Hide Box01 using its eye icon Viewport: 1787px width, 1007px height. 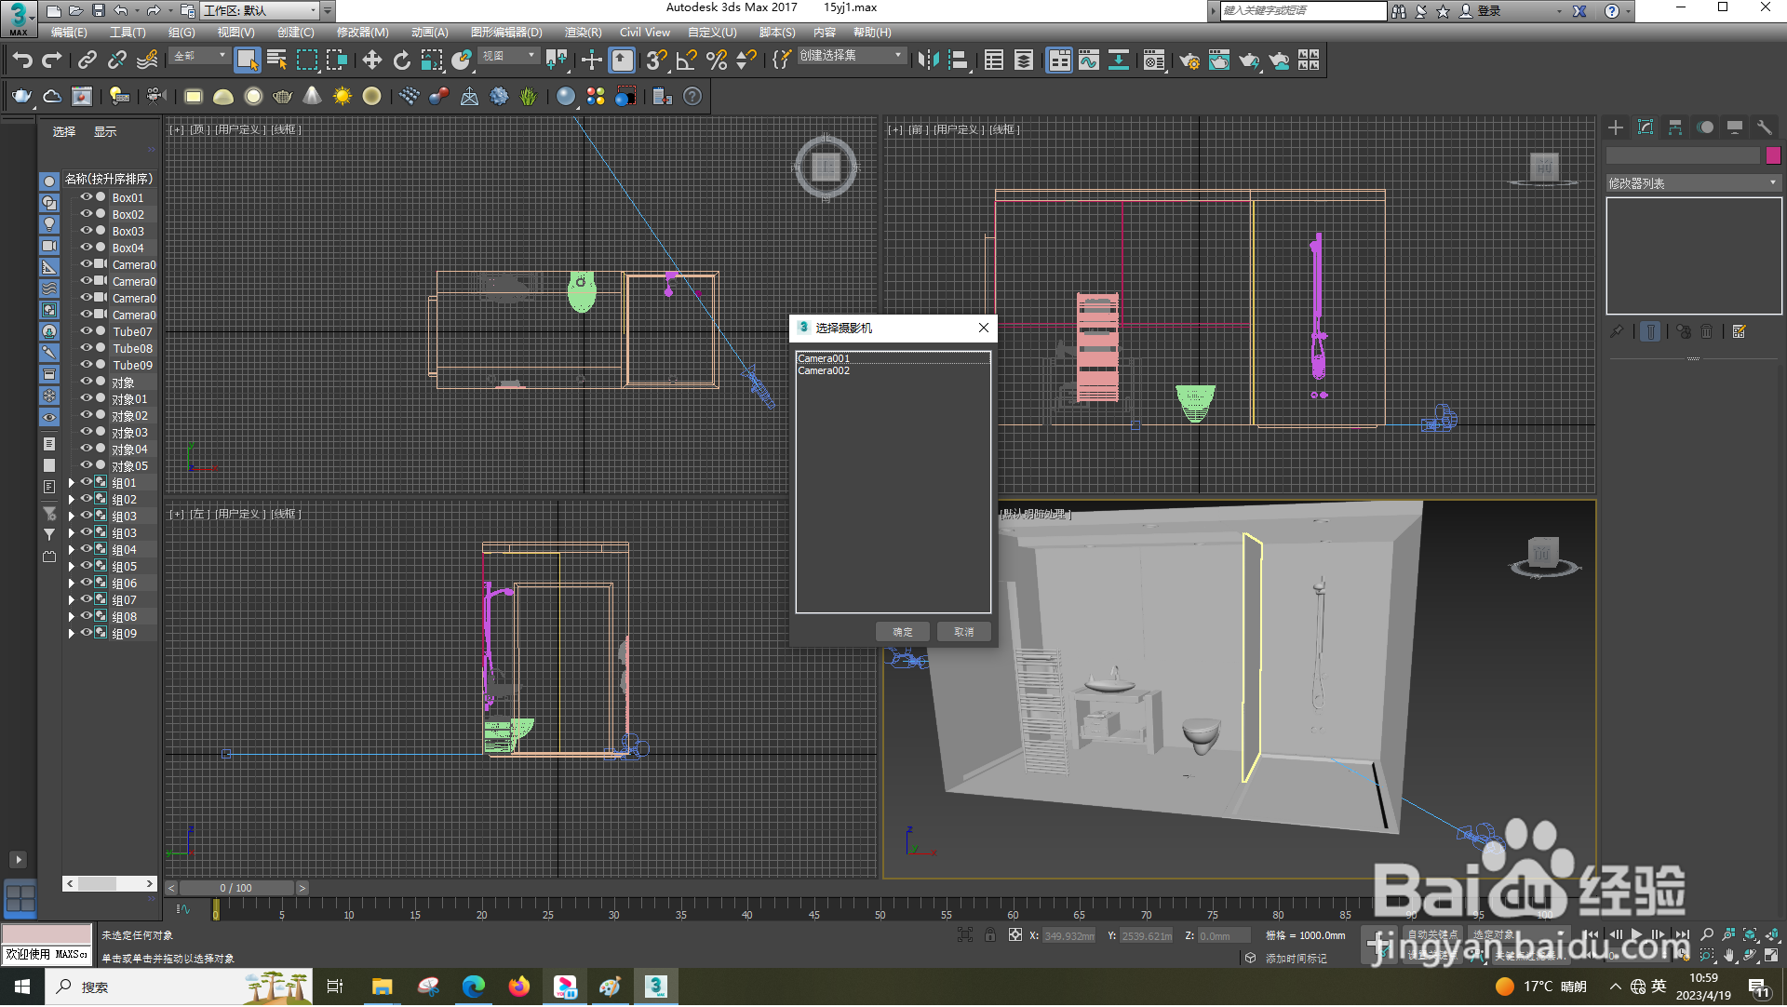(x=86, y=197)
